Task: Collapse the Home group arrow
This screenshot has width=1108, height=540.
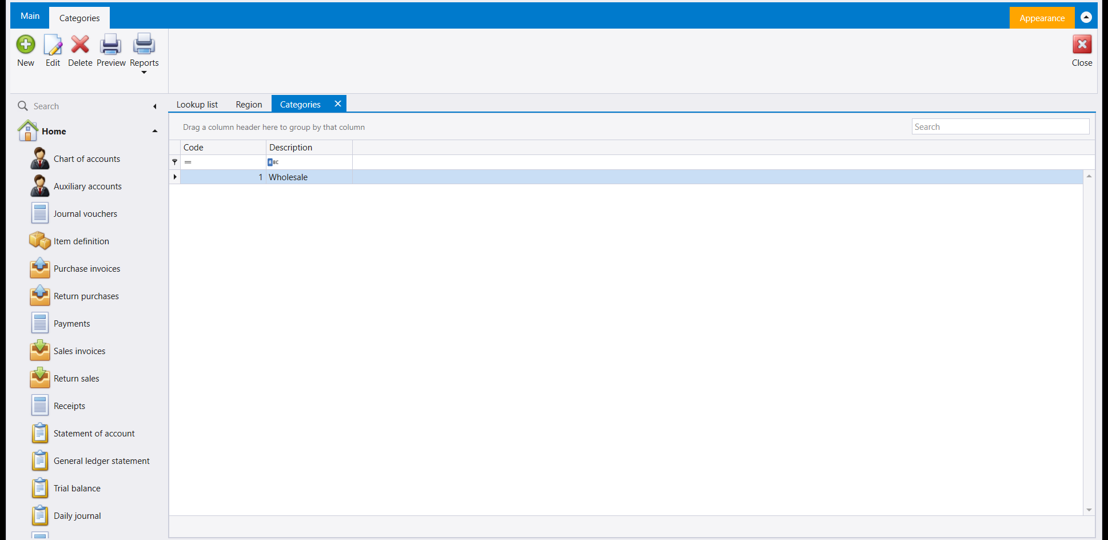Action: coord(154,131)
